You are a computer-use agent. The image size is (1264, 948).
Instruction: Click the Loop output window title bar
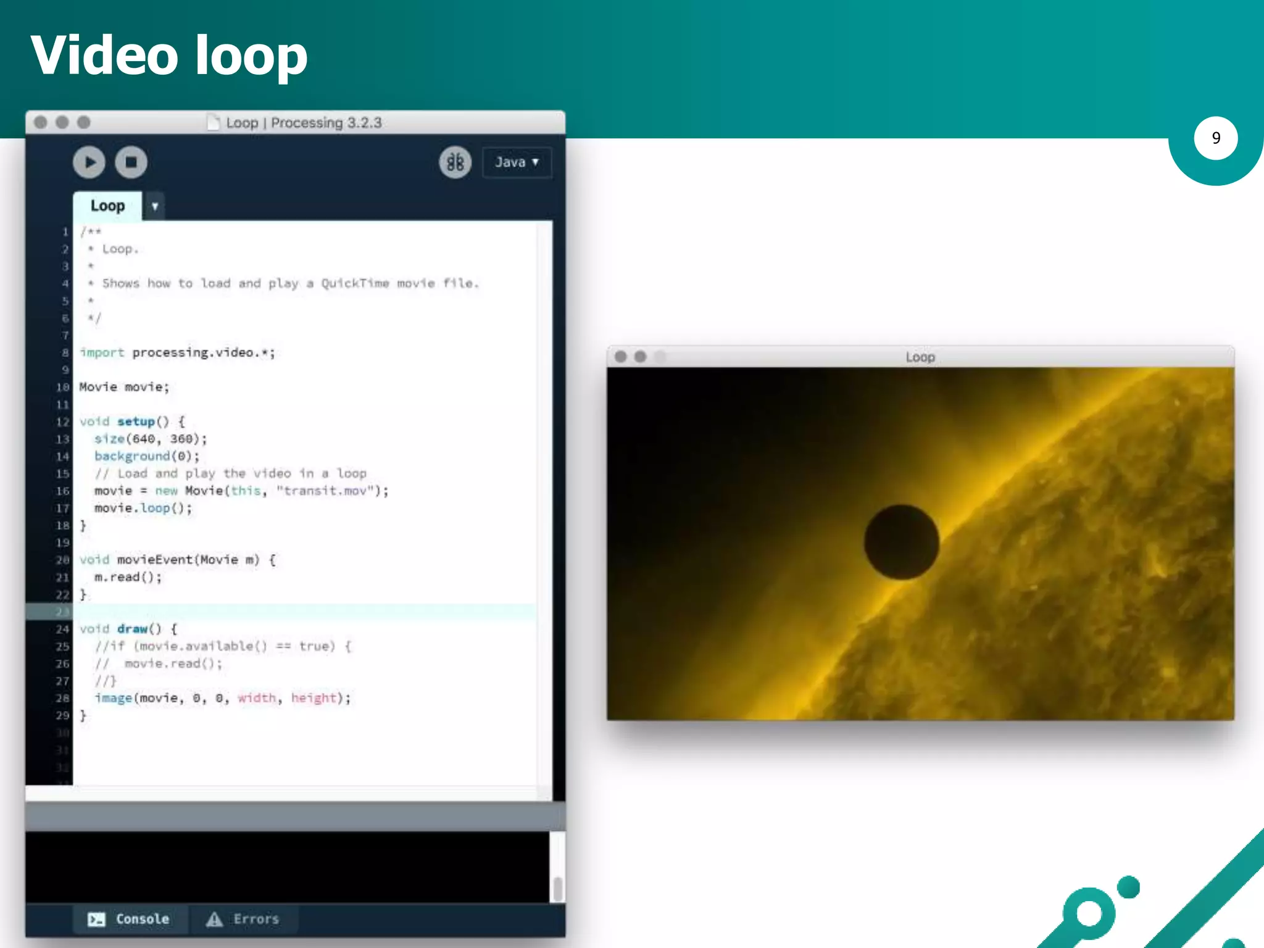(920, 357)
